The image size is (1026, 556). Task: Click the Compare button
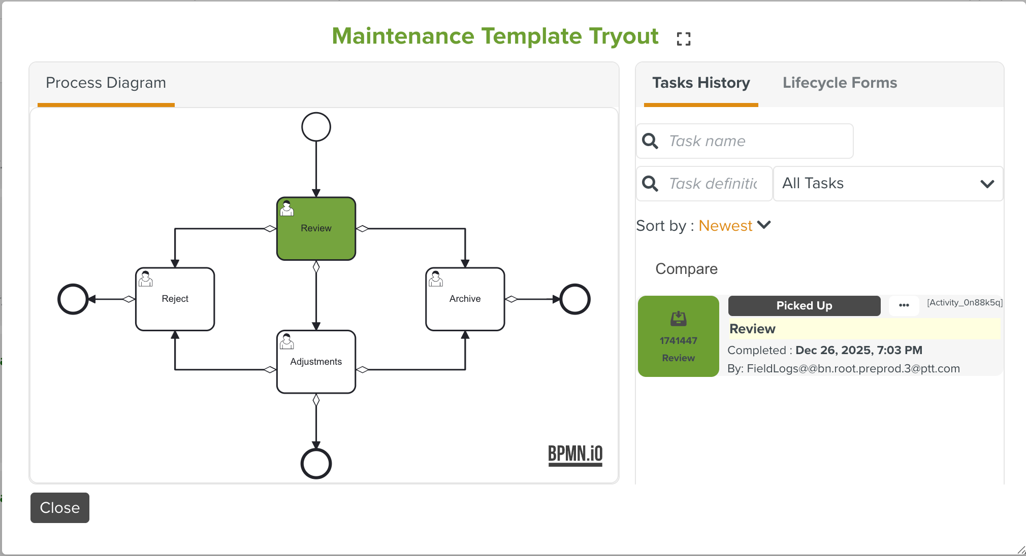[686, 269]
